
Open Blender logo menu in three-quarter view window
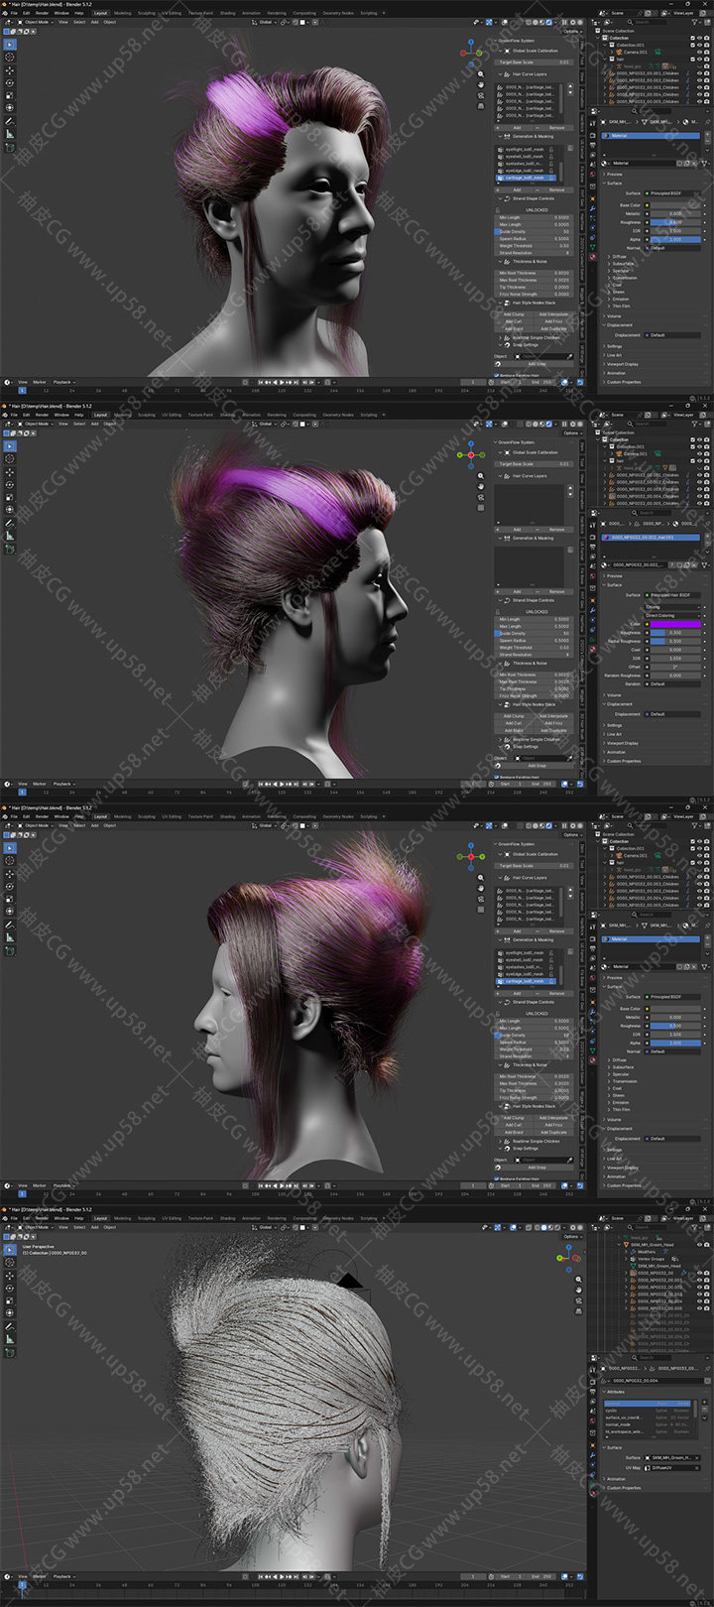(5, 13)
